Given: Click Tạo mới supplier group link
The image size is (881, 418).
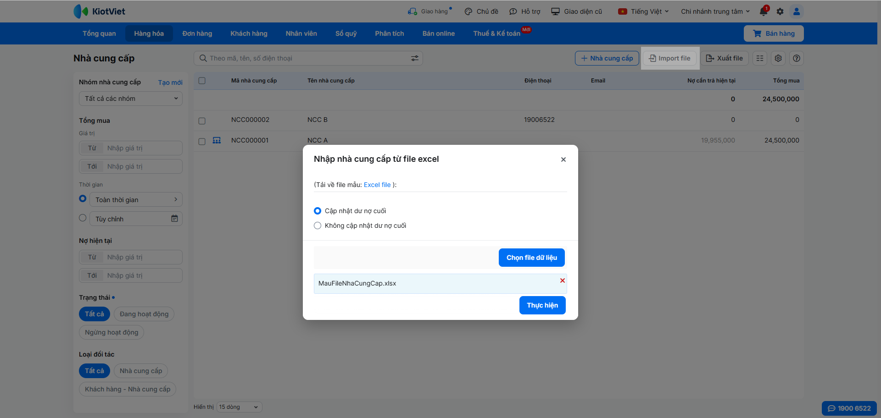Looking at the screenshot, I should [170, 82].
